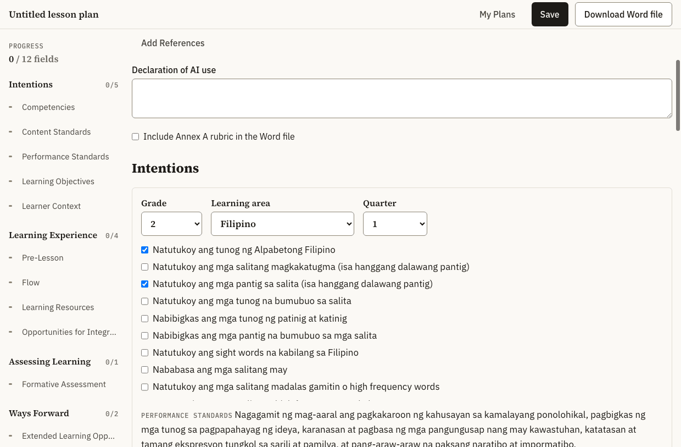Image resolution: width=681 pixels, height=447 pixels.
Task: Jump to Formative Assessment in sidebar
Action: coord(64,384)
